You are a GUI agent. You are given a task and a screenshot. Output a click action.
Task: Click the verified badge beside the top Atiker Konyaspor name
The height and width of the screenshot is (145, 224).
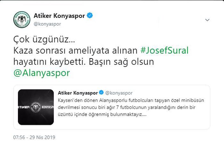tap(90, 16)
